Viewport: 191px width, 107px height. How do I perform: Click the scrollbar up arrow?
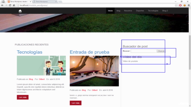190,9
